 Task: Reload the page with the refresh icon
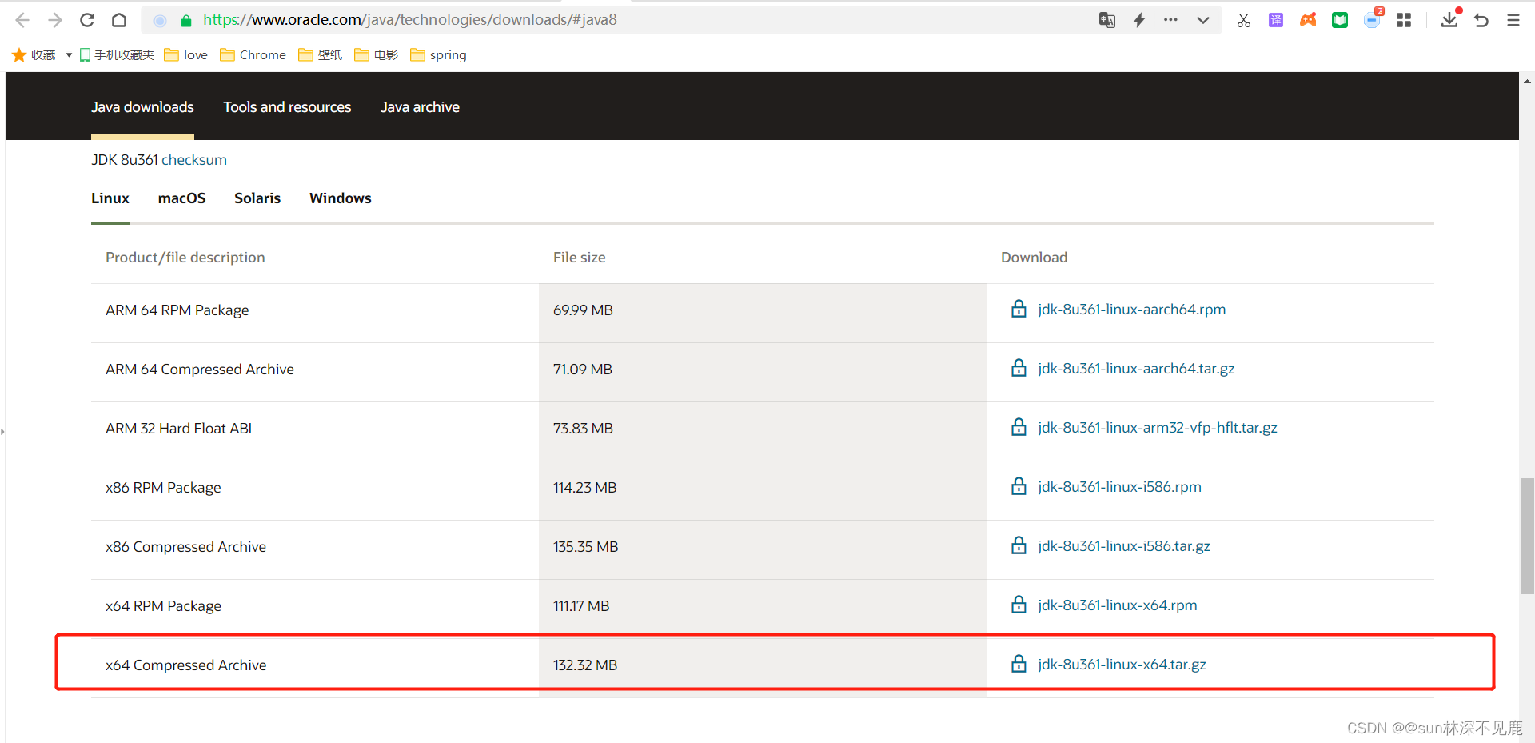click(87, 20)
